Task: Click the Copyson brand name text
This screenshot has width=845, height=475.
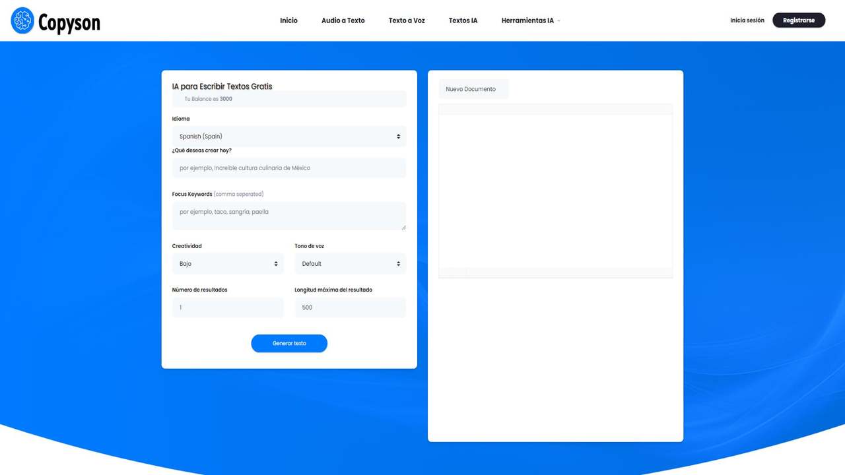Action: [x=69, y=23]
